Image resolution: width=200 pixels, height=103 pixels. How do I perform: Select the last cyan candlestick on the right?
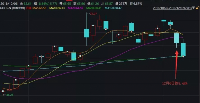pyautogui.click(x=183, y=49)
